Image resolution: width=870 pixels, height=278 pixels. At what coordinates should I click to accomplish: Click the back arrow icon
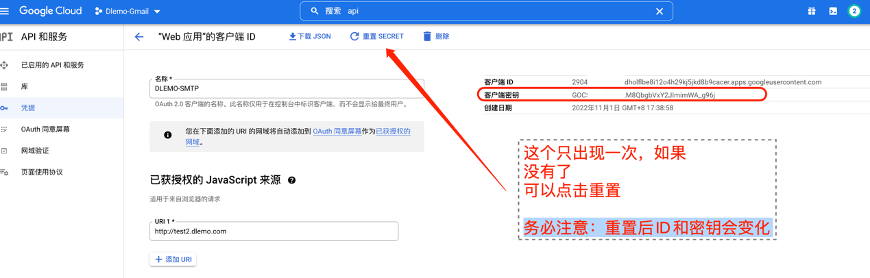pyautogui.click(x=139, y=37)
